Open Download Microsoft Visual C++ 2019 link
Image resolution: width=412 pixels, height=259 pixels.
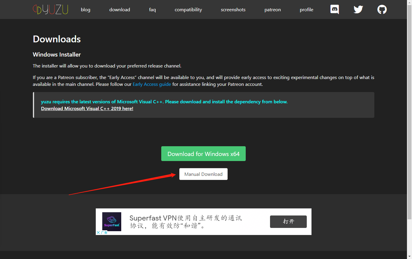pos(87,109)
